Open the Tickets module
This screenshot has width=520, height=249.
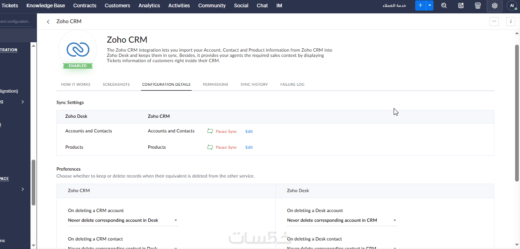10,6
